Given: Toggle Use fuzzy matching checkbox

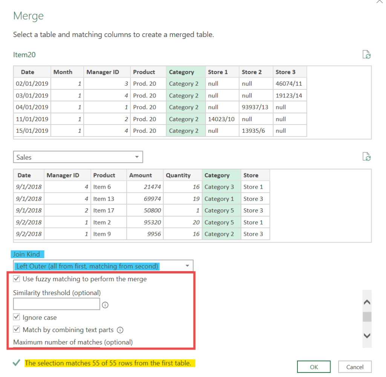Looking at the screenshot, I should coord(17,279).
